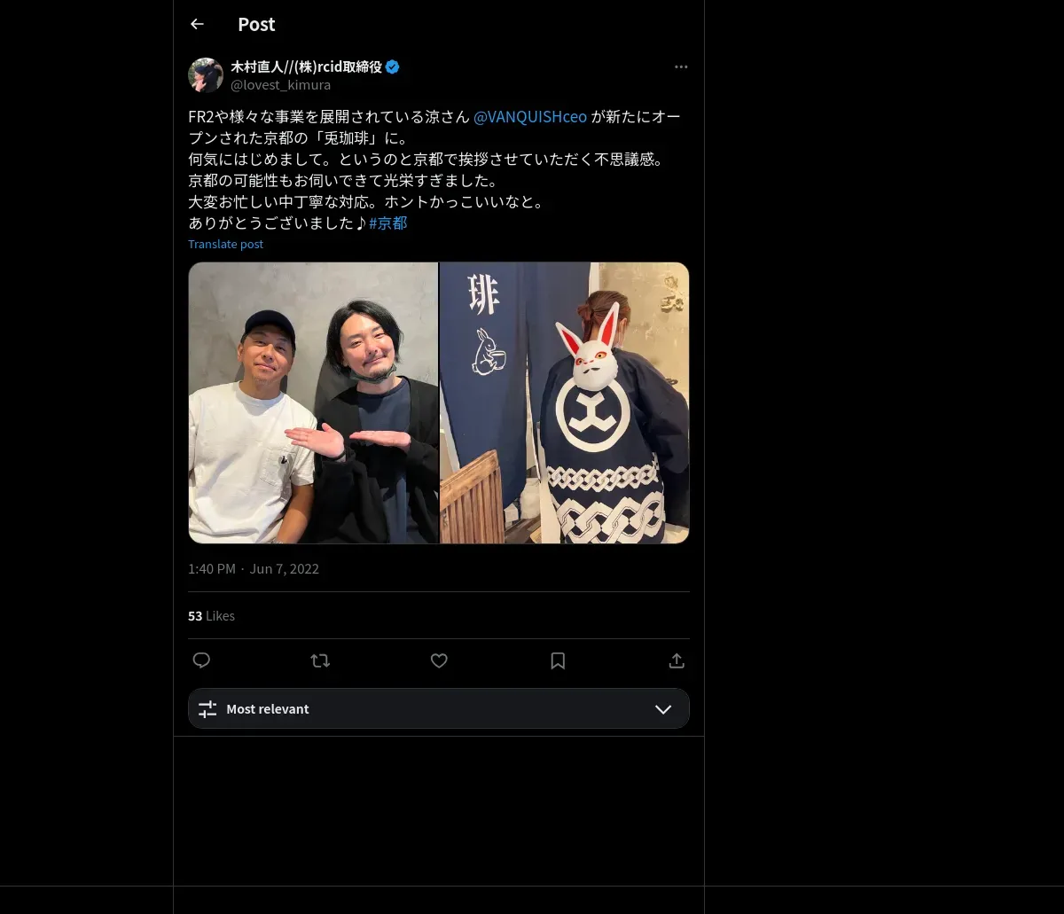
Task: Open the author's profile avatar
Action: (206, 75)
